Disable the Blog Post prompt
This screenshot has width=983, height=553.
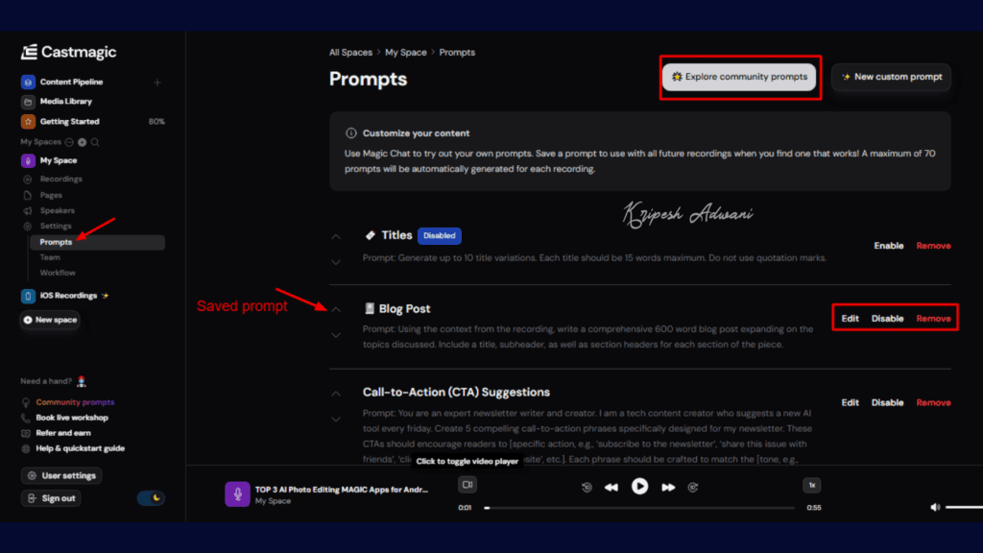pos(886,318)
